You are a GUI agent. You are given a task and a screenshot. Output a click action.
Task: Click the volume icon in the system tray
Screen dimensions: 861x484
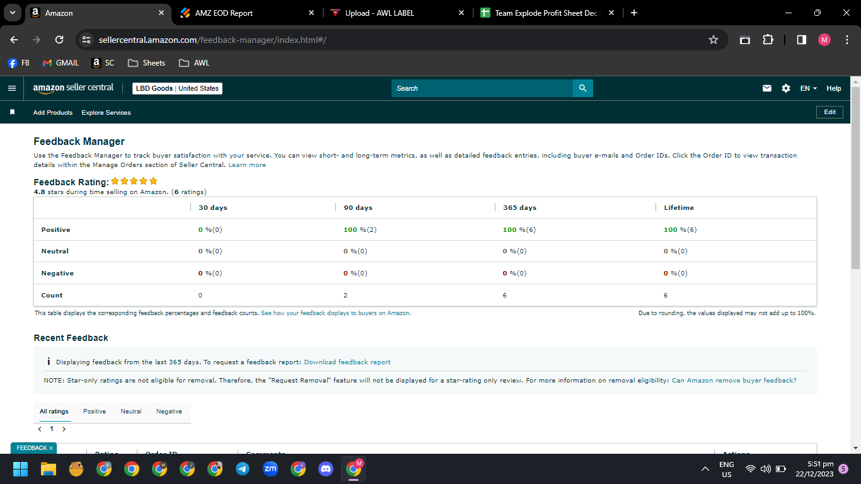[x=766, y=469]
